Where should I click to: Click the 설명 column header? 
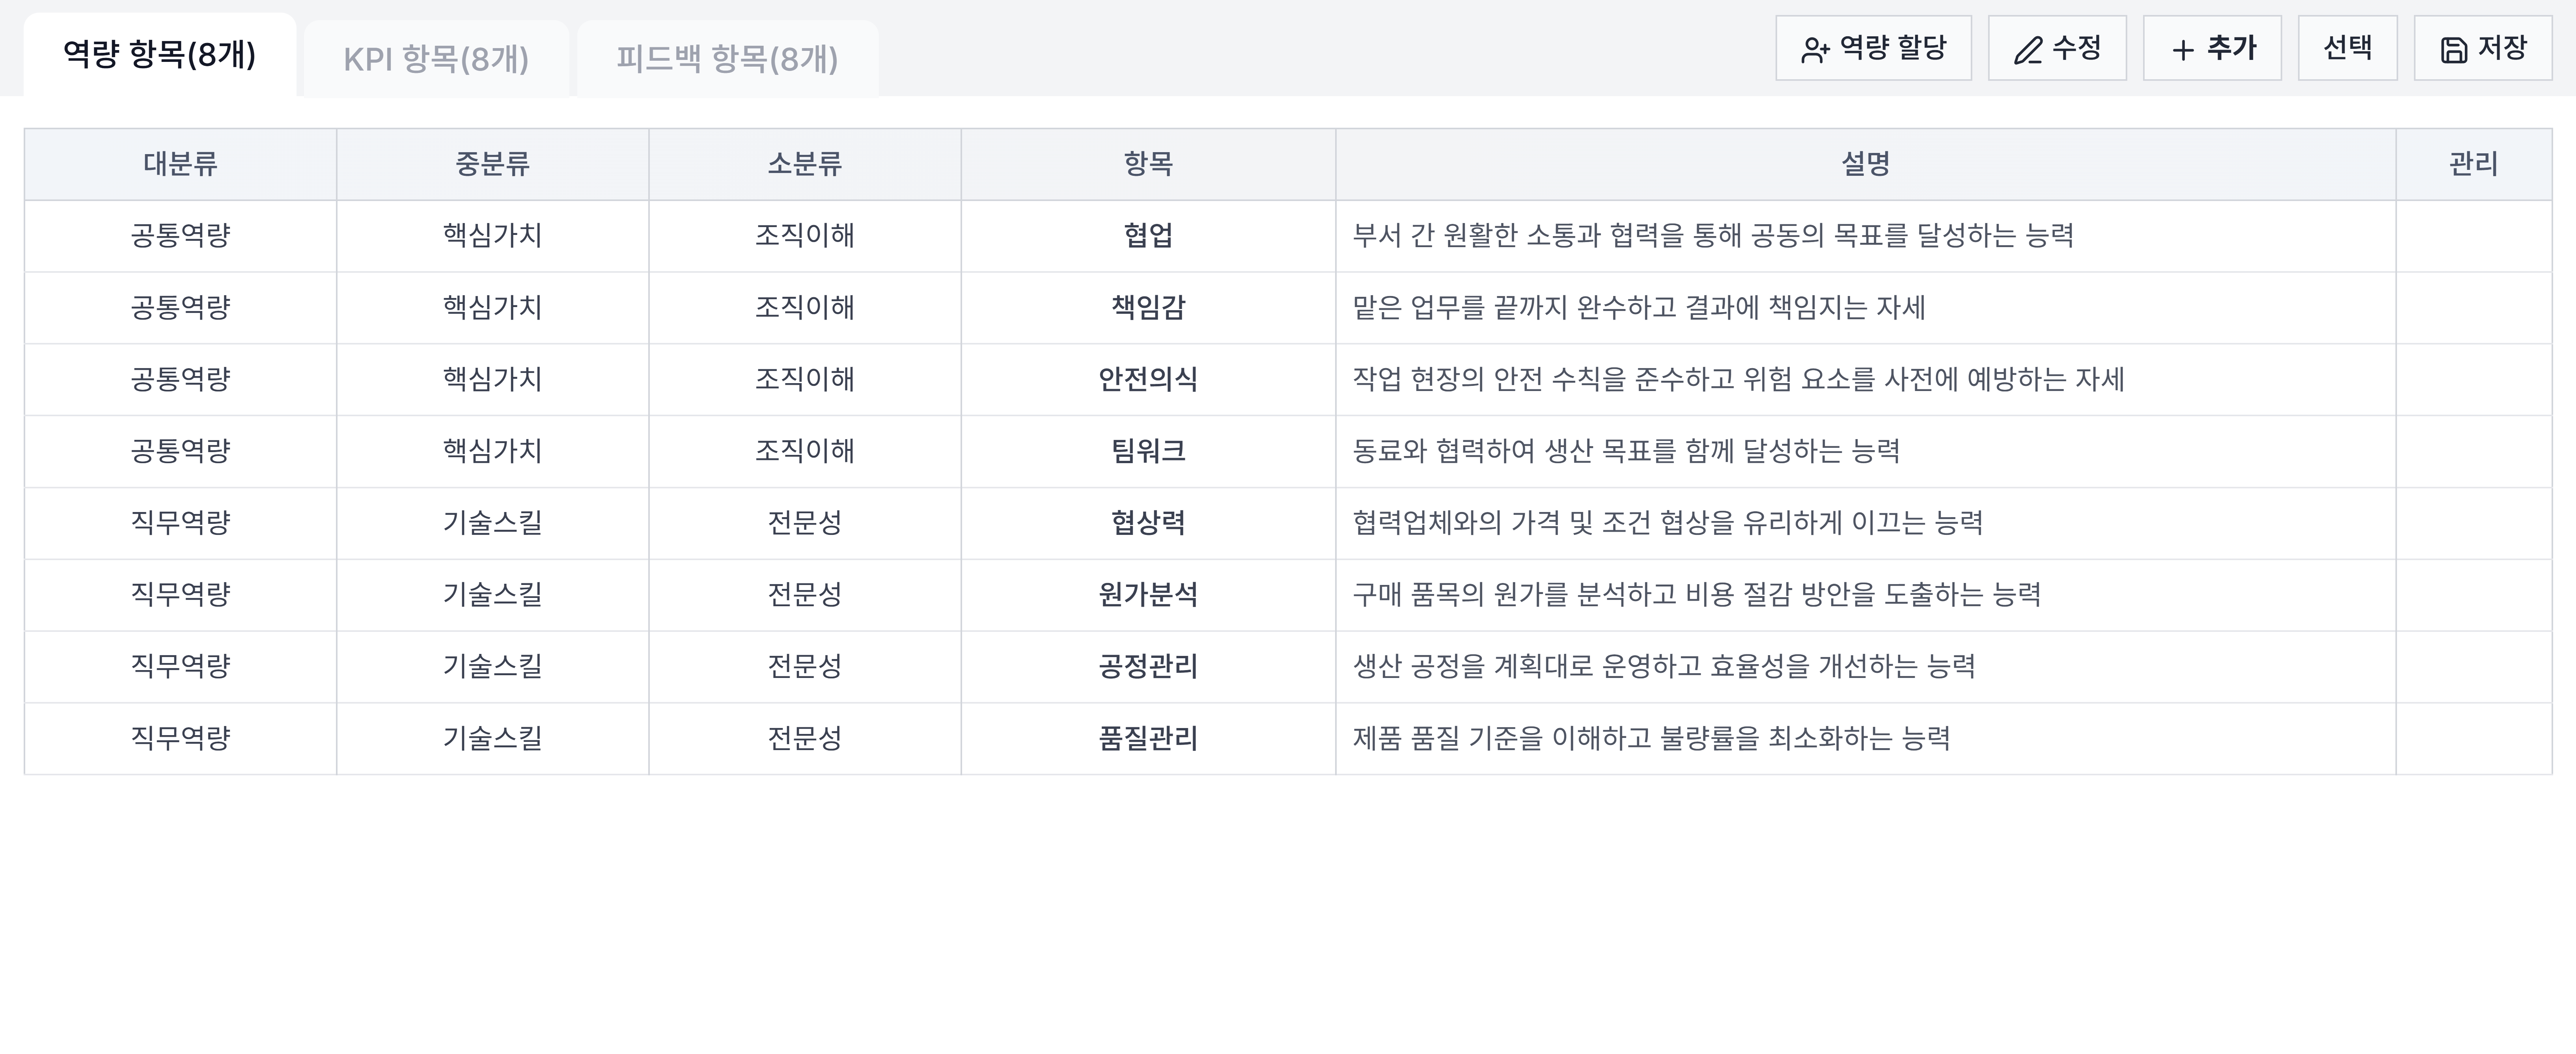click(1865, 164)
